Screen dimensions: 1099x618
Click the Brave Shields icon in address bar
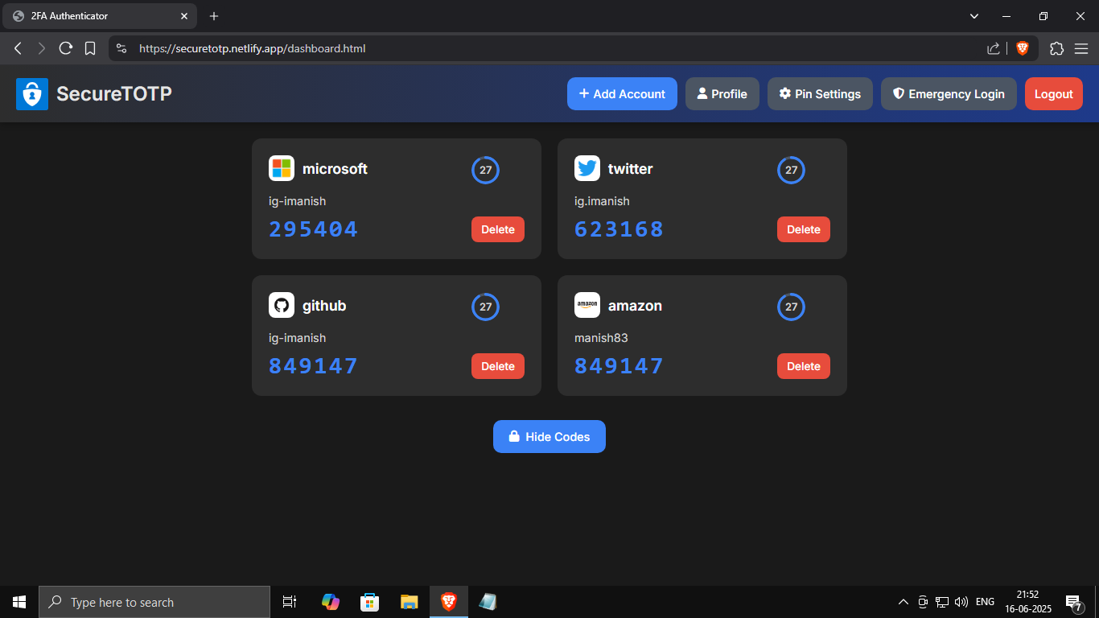[x=1023, y=48]
